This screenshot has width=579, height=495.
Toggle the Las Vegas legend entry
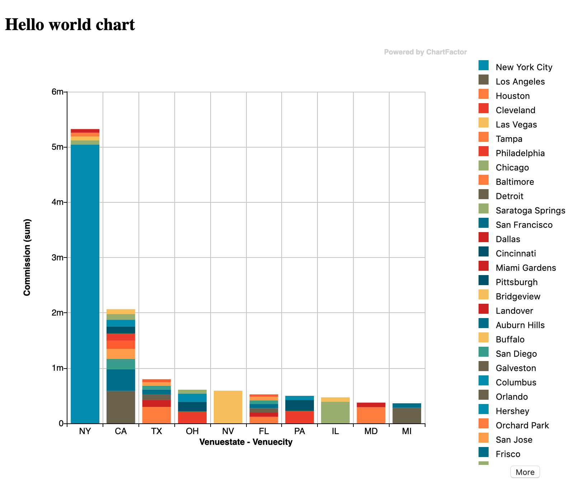516,125
